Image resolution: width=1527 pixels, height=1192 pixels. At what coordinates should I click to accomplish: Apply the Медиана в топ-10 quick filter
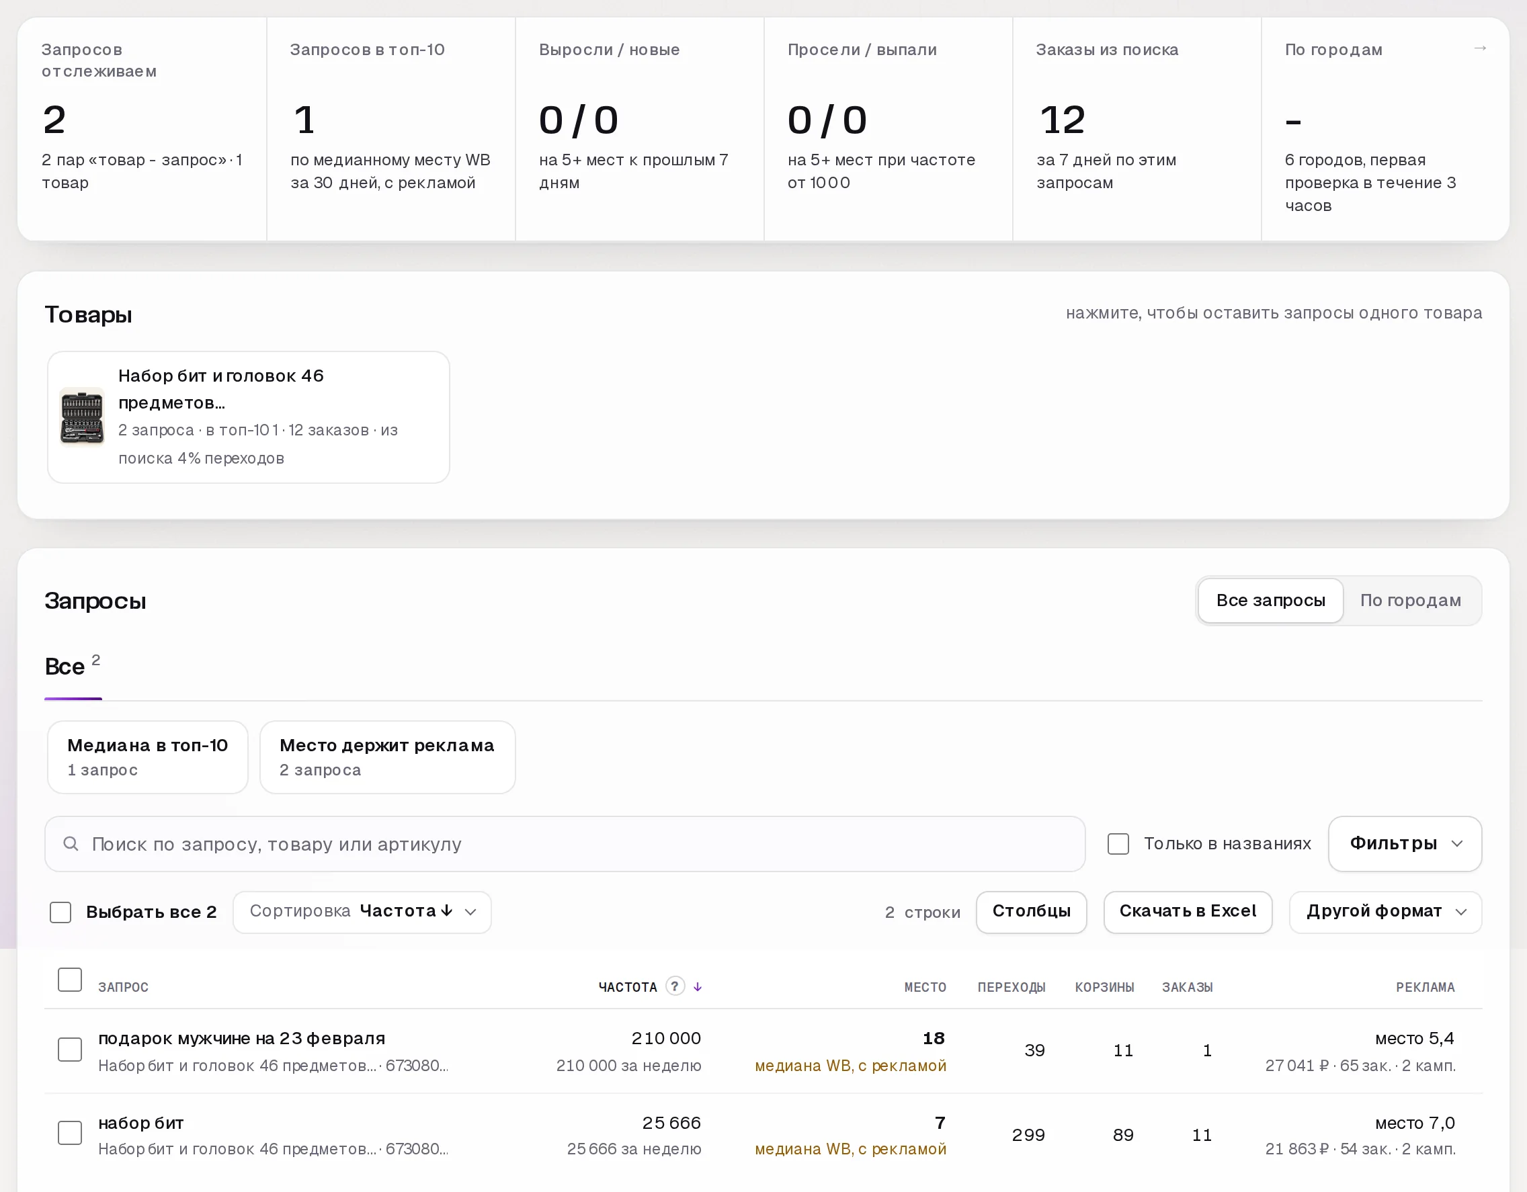point(148,757)
